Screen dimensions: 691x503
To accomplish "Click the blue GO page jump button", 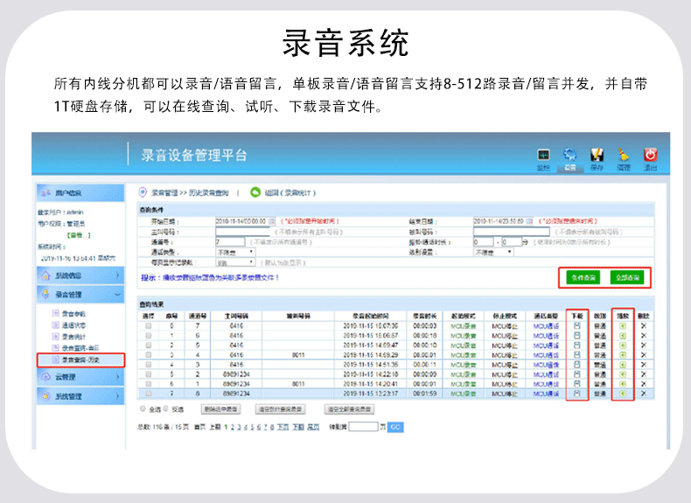I will pos(395,427).
